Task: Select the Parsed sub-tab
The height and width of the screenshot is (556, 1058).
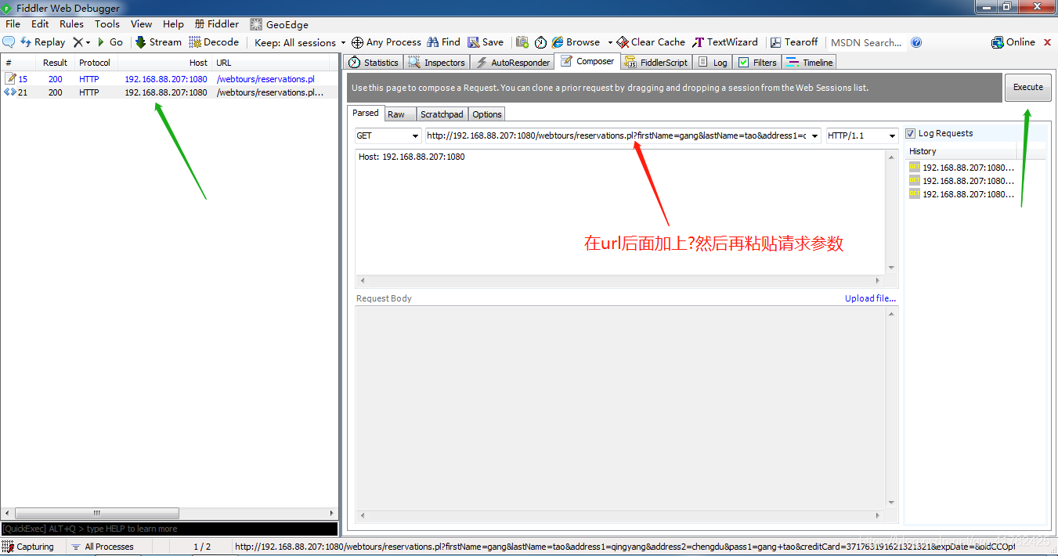Action: [366, 114]
